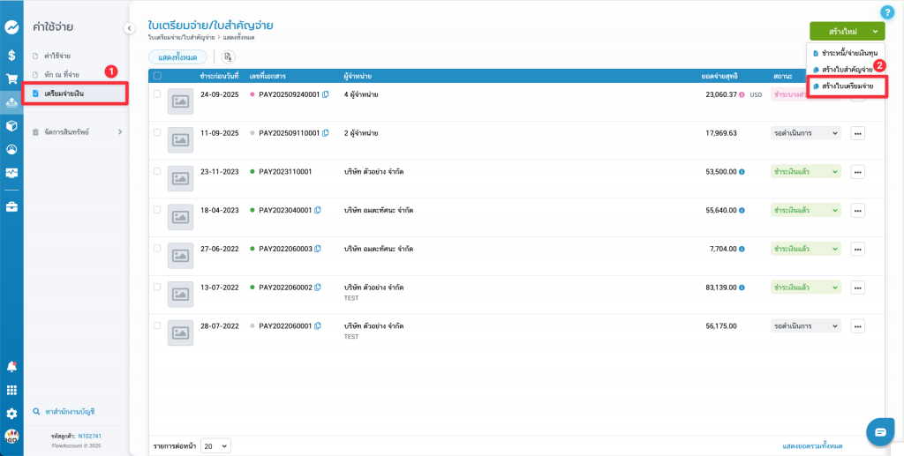Click the blue help question mark icon
The width and height of the screenshot is (904, 456).
[887, 12]
